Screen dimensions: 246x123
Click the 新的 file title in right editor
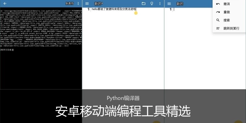pyautogui.click(x=180, y=4)
